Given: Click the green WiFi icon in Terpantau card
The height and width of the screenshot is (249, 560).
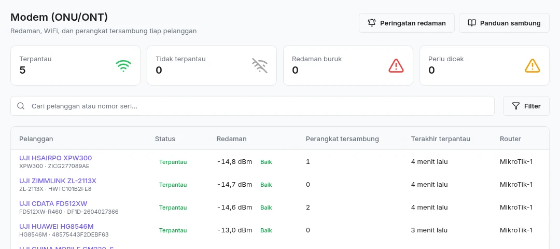Looking at the screenshot, I should pyautogui.click(x=123, y=66).
